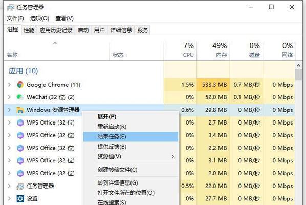
Task: Choose 重新启动(R) from context menu
Action: pyautogui.click(x=130, y=127)
